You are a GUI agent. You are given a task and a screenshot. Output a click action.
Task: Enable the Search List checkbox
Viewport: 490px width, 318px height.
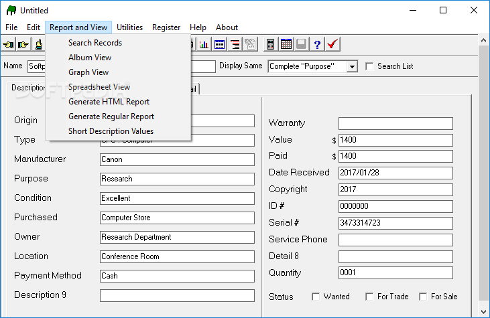(x=369, y=66)
